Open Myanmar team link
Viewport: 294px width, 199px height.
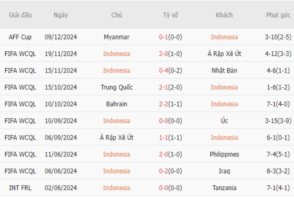[117, 37]
